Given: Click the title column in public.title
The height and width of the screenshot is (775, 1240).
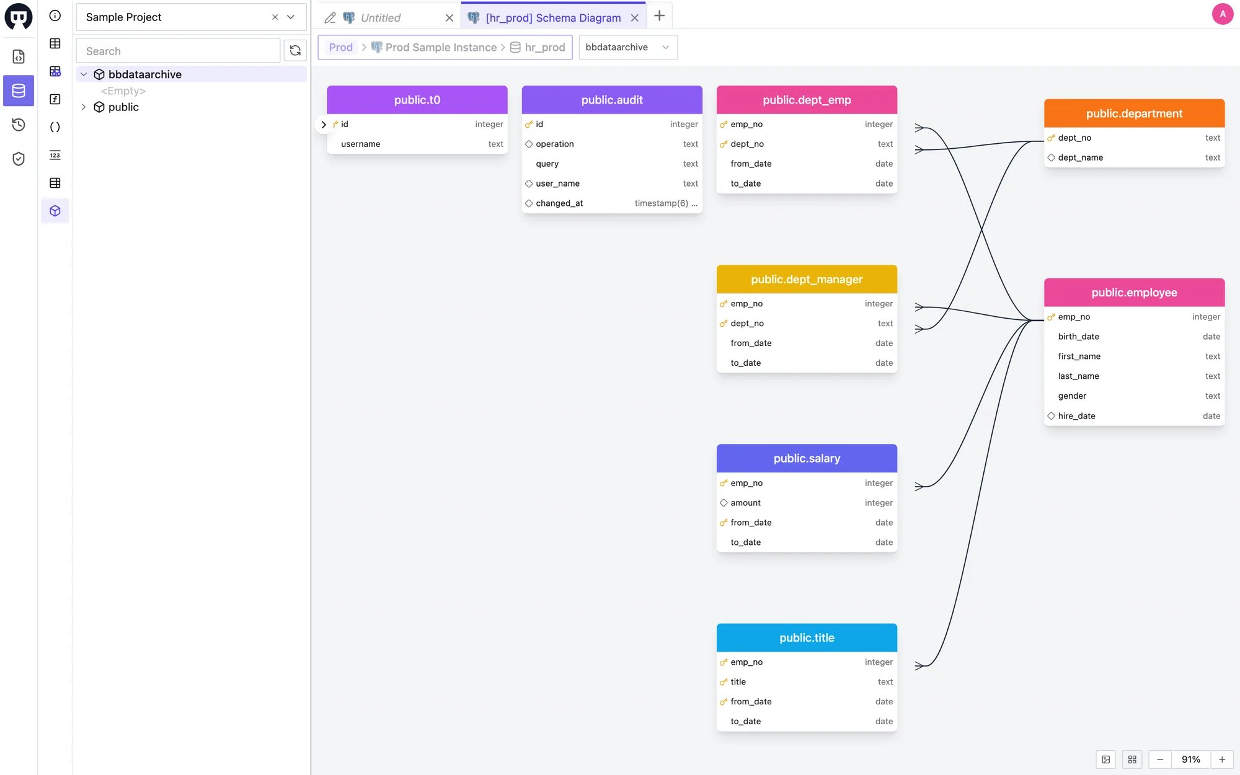Looking at the screenshot, I should click(807, 682).
